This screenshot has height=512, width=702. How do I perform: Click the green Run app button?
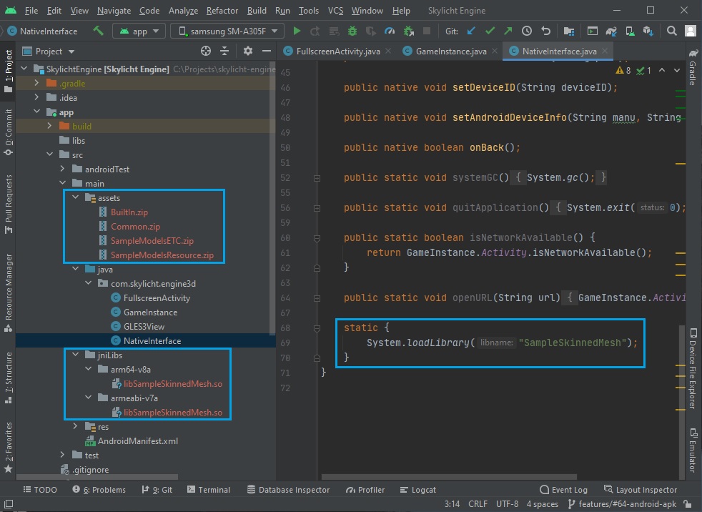point(297,31)
